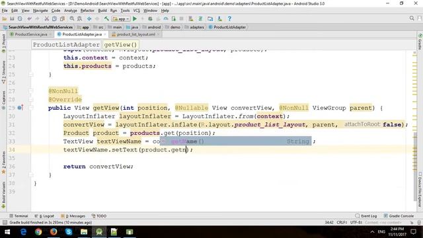Click the Make Project hammer icon
Screen dimensions: 423x238
106,19
